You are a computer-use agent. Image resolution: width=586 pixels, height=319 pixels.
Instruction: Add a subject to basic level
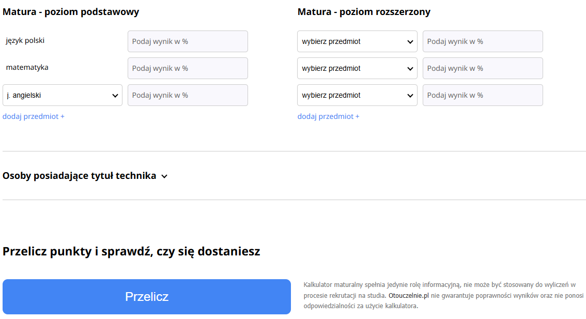[34, 116]
